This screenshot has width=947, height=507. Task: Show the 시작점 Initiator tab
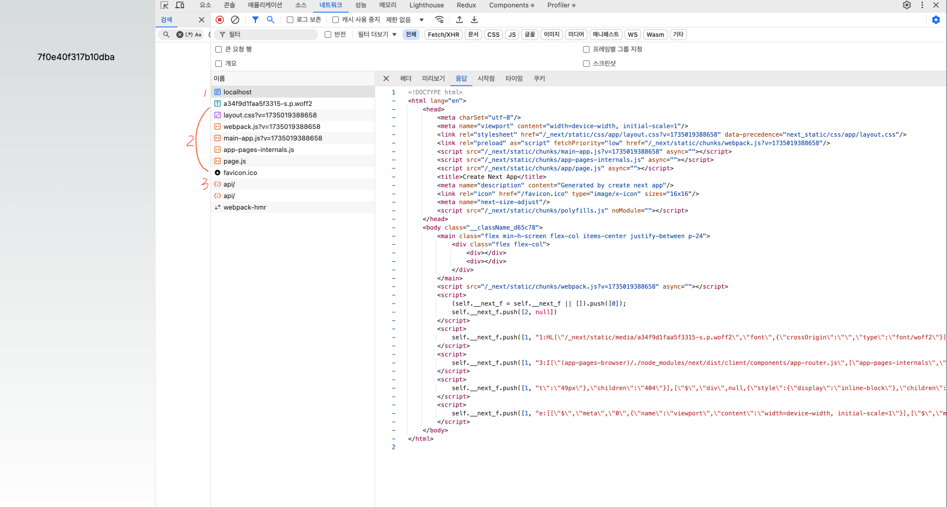(486, 78)
